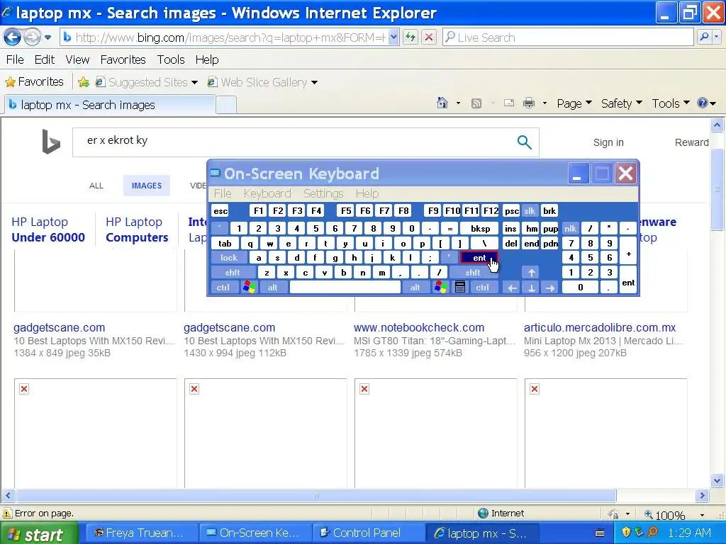Toggle the right alt key
This screenshot has width=726, height=544.
pyautogui.click(x=415, y=288)
